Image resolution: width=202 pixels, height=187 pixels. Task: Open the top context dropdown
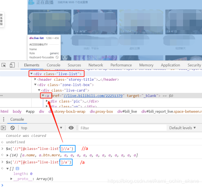coord(42,128)
